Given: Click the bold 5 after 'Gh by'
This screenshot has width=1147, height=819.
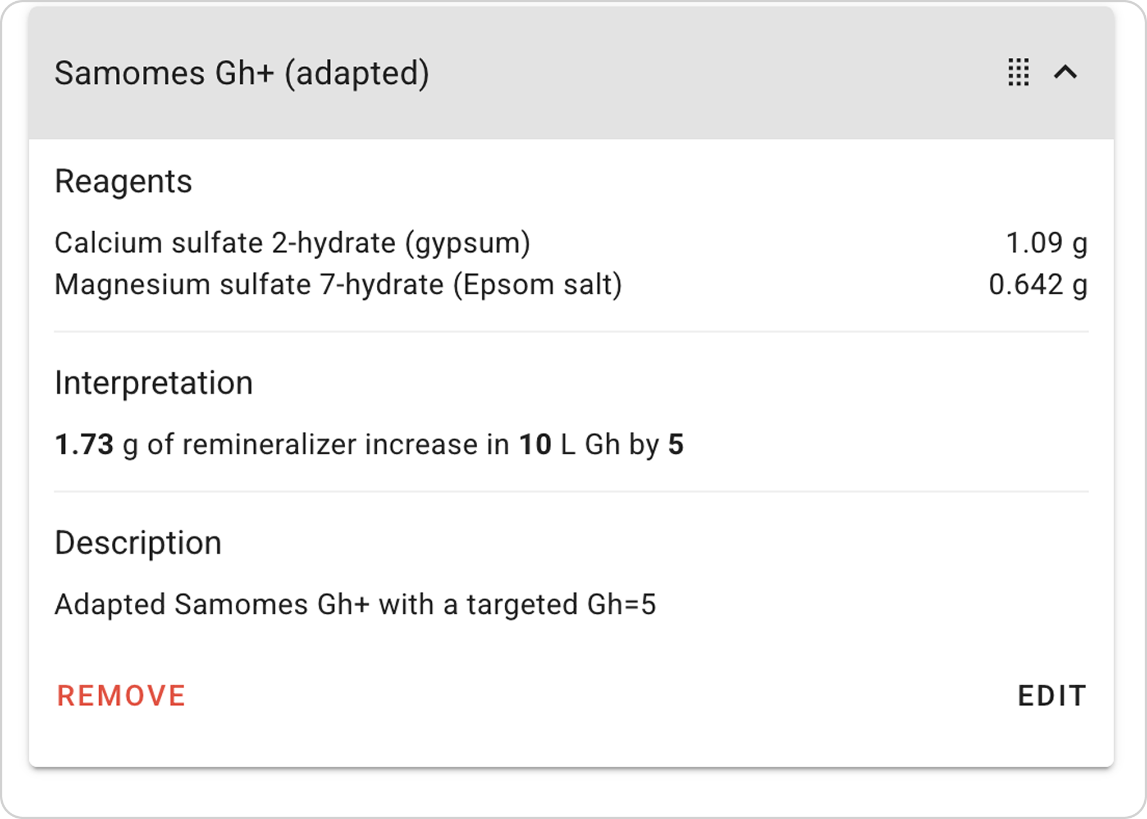Looking at the screenshot, I should tap(676, 444).
